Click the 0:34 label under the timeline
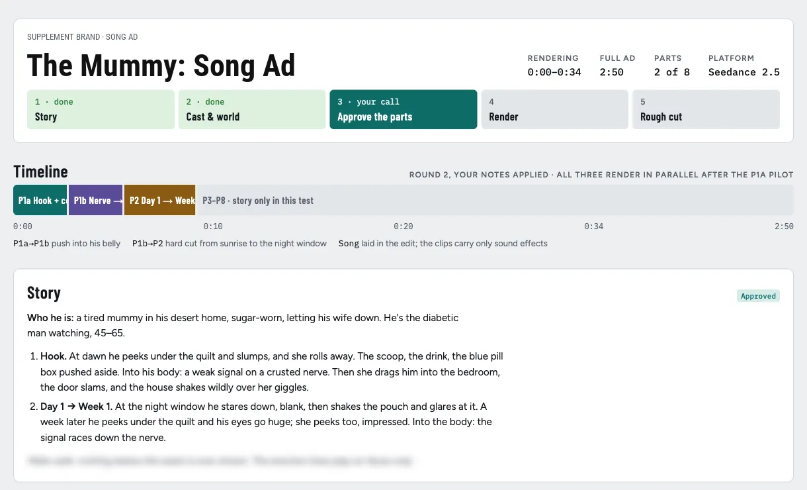 (594, 226)
